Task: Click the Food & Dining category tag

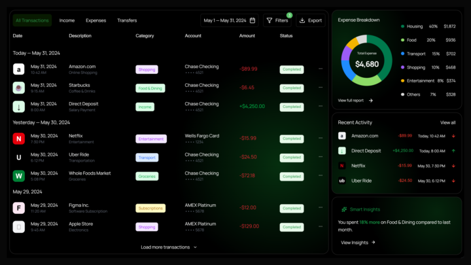Action: pyautogui.click(x=150, y=88)
